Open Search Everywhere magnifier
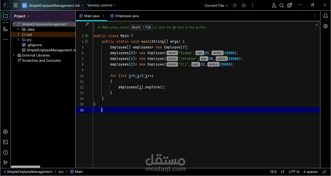 tap(282, 5)
